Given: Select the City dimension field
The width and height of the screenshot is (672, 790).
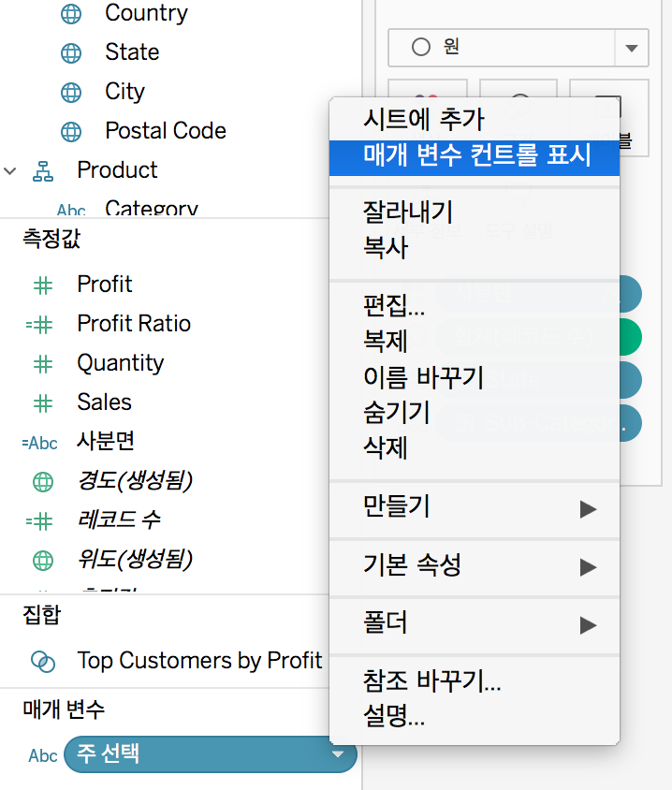Looking at the screenshot, I should [x=124, y=93].
